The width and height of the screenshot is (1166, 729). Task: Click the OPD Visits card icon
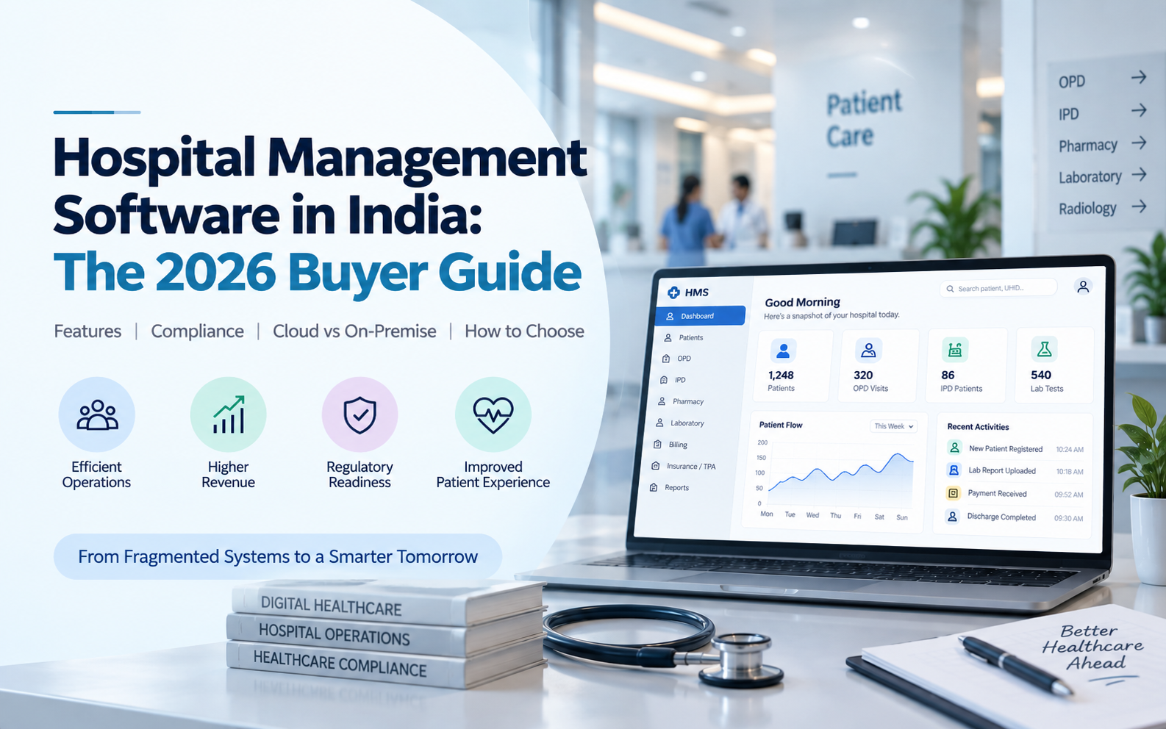click(868, 351)
